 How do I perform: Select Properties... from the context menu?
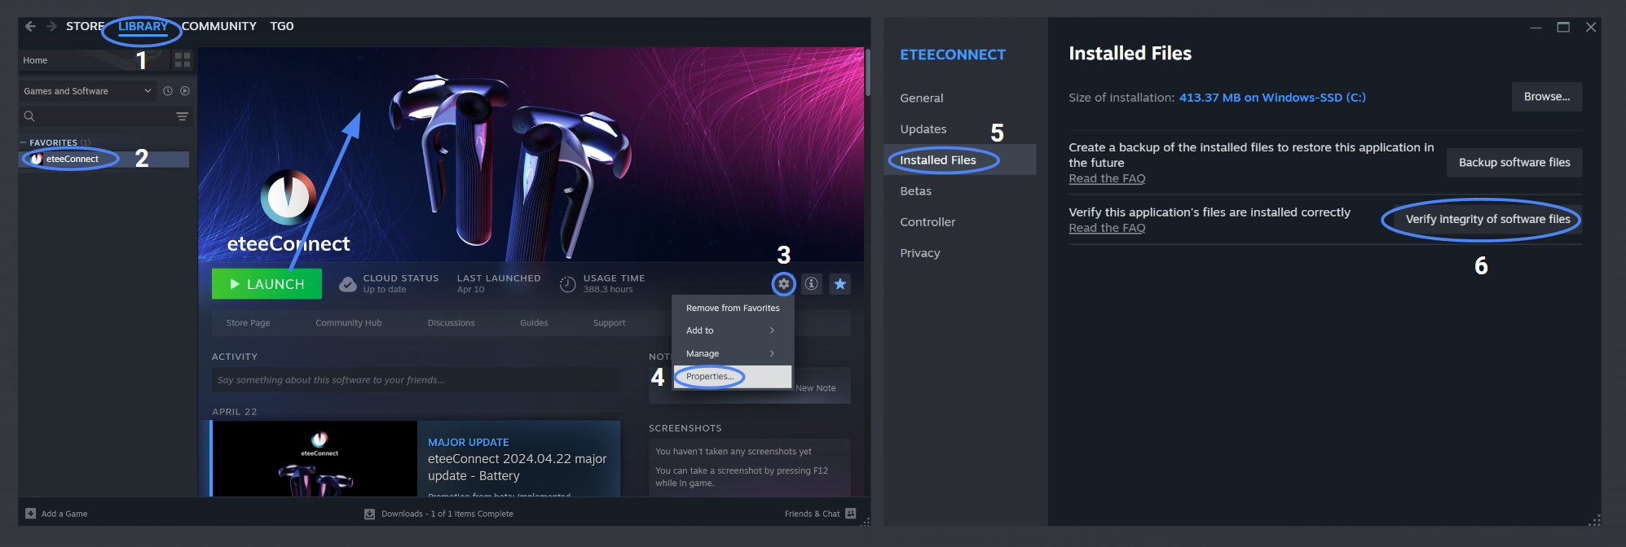click(733, 376)
